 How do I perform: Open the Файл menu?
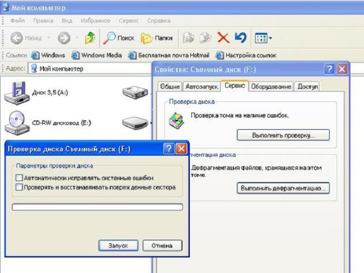[17, 21]
